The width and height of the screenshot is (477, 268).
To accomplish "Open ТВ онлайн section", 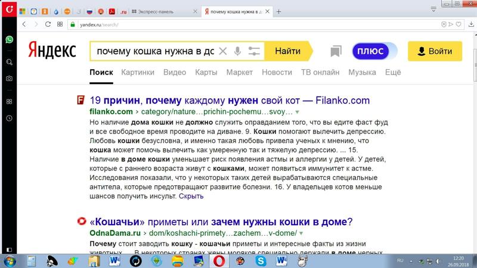I will click(320, 72).
